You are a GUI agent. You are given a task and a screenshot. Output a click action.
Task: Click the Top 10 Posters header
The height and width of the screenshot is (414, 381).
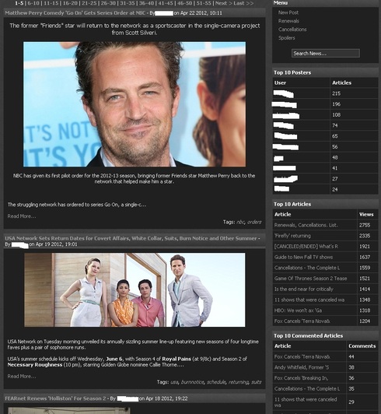point(292,72)
